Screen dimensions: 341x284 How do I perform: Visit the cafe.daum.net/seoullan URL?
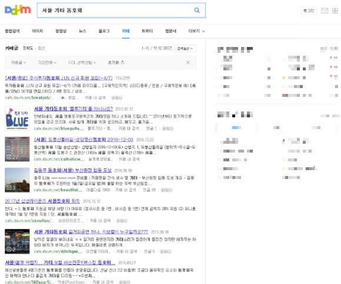tap(29, 221)
